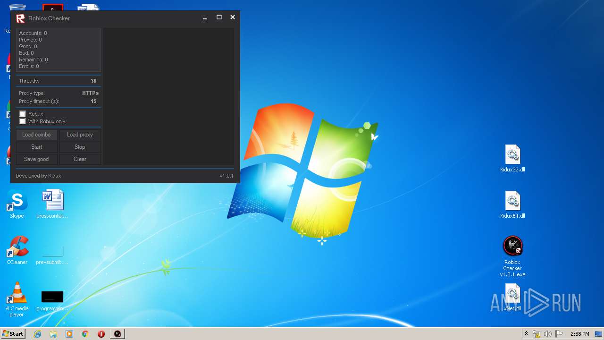Viewport: 604px width, 340px height.
Task: Click the empty results log panel
Action: pos(169,96)
